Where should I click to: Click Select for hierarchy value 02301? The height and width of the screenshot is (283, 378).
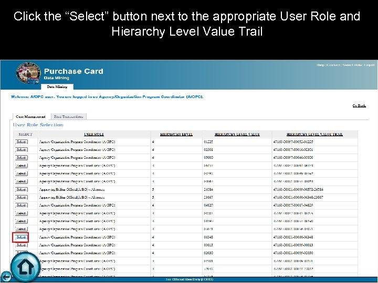click(x=21, y=150)
